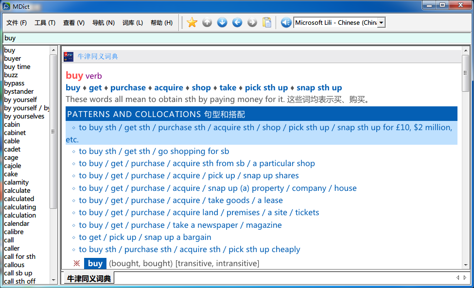The image size is (474, 288).
Task: Open the 导航 (N) menu
Action: 104,23
